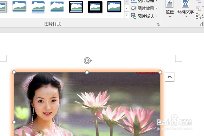The width and height of the screenshot is (204, 136).
Task: Click the top-left corner sizing handle
Action: pyautogui.click(x=14, y=72)
